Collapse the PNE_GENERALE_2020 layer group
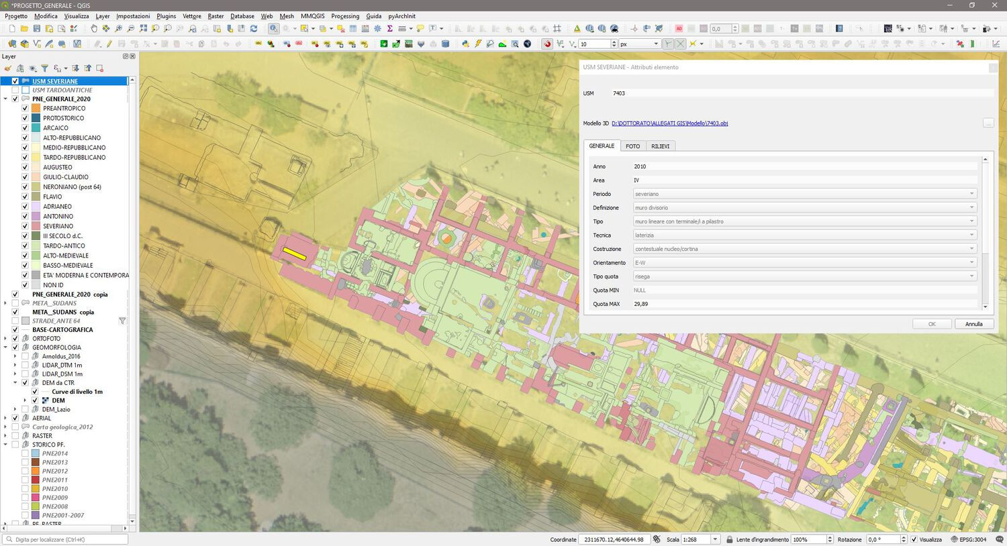 point(6,99)
